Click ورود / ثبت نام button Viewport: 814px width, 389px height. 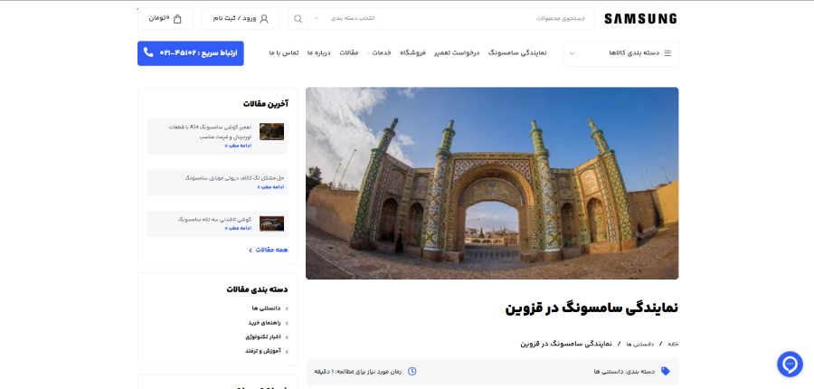coord(241,19)
